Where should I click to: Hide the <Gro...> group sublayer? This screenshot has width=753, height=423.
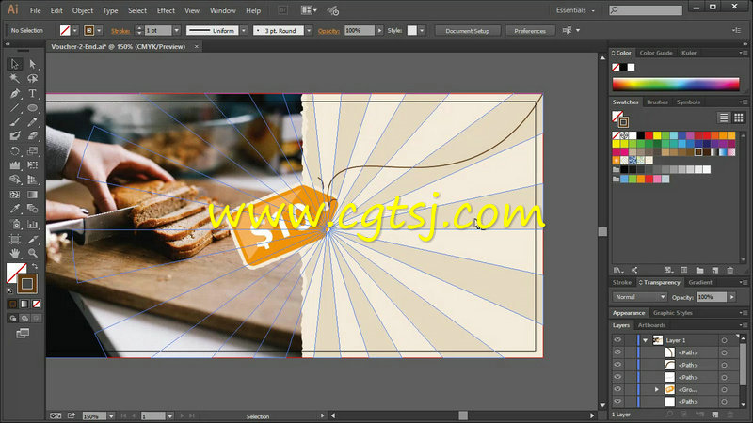click(x=617, y=389)
